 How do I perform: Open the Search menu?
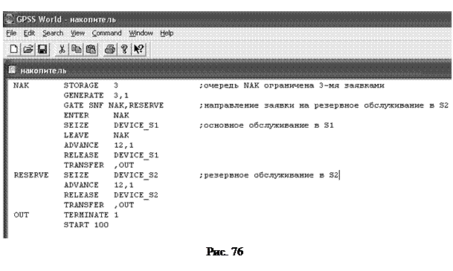click(x=53, y=33)
